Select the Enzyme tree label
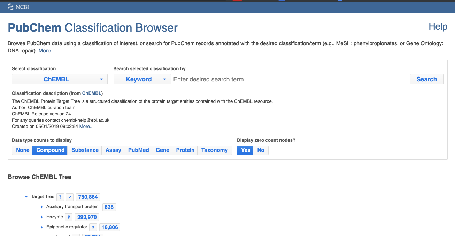The height and width of the screenshot is (236, 455). click(x=55, y=217)
